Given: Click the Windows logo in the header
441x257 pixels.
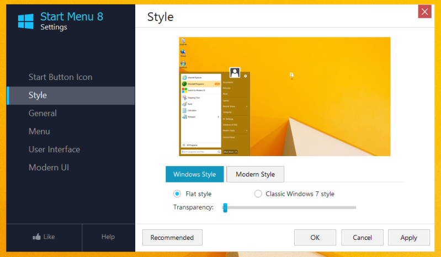Looking at the screenshot, I should pyautogui.click(x=25, y=21).
